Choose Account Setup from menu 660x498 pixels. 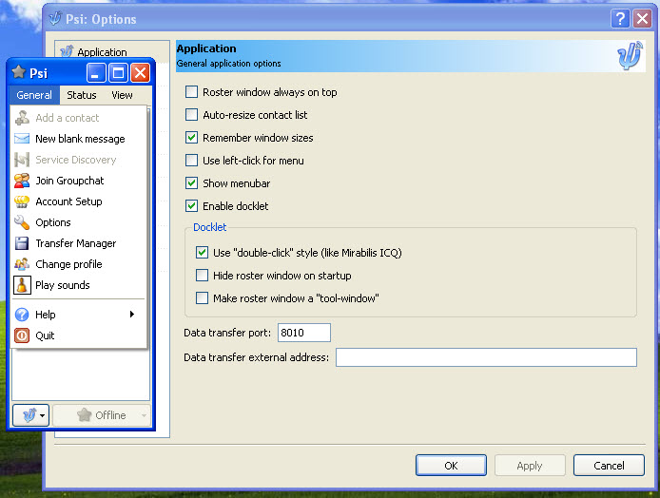point(79,201)
